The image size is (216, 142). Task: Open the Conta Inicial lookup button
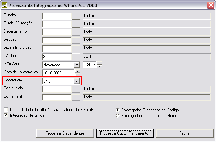pyautogui.click(x=76, y=89)
